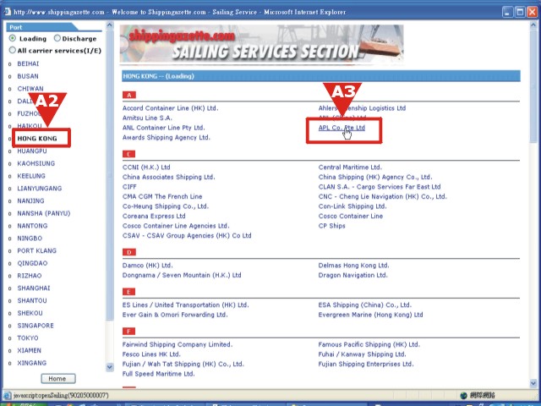Open Fairwind Shipping Company Limited link
Viewport: 541px width, 406px height.
pyautogui.click(x=178, y=344)
